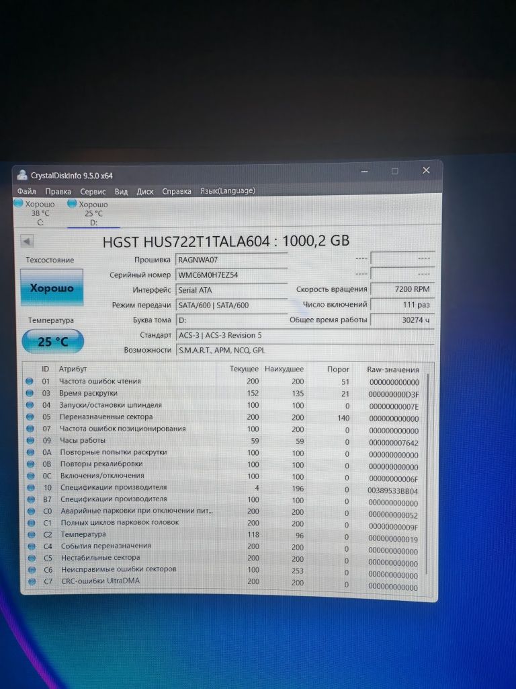Click status icon of attribute C6 row

[x=32, y=570]
